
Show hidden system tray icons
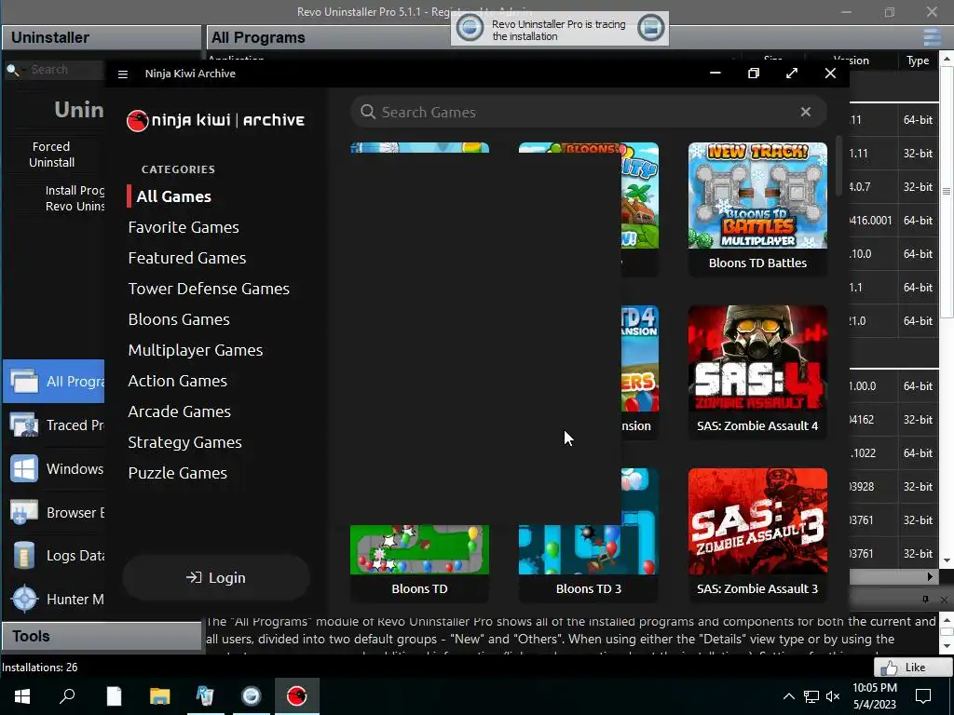point(788,696)
